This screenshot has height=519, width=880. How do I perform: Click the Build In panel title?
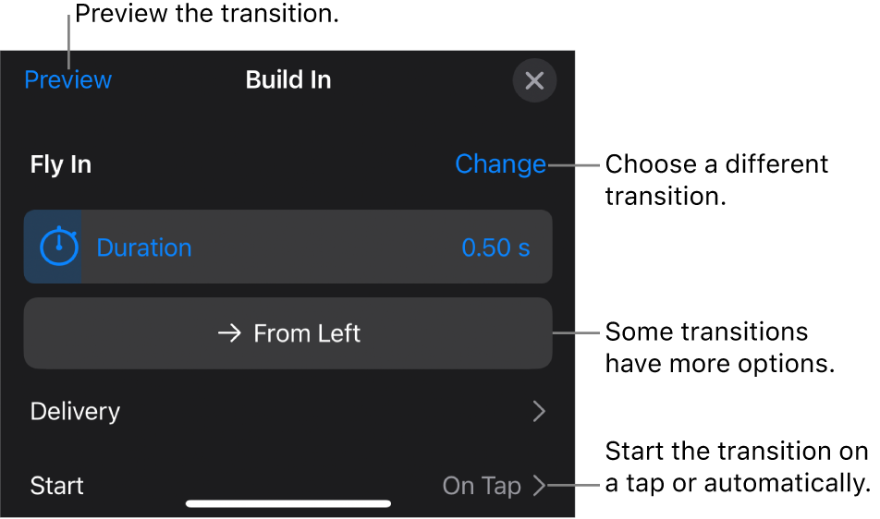point(288,79)
